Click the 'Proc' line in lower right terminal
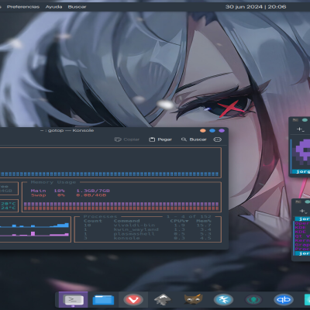This screenshot has width=310, height=310. click(302, 249)
